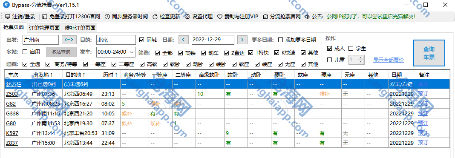The height and width of the screenshot is (158, 455).
Task: Toggle the 添加更多日期 checkbox
Action: pos(281,40)
